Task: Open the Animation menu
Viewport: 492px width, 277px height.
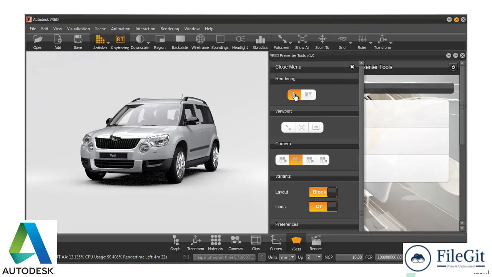Action: [121, 29]
